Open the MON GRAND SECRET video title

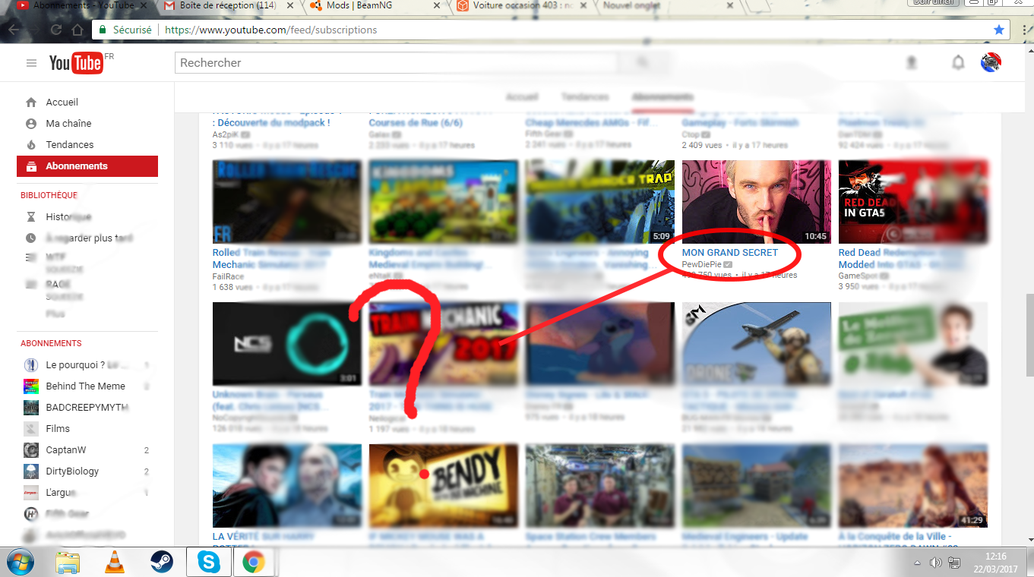click(730, 253)
